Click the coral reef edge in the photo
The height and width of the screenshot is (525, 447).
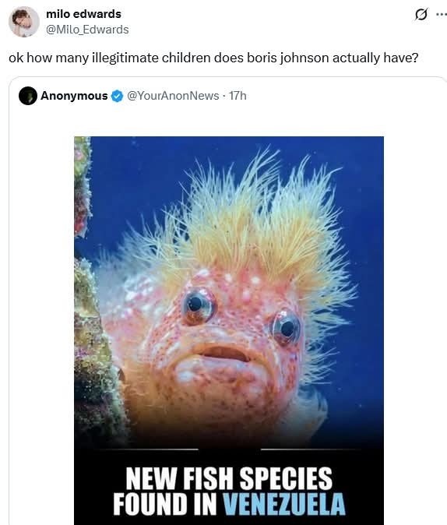click(x=88, y=301)
